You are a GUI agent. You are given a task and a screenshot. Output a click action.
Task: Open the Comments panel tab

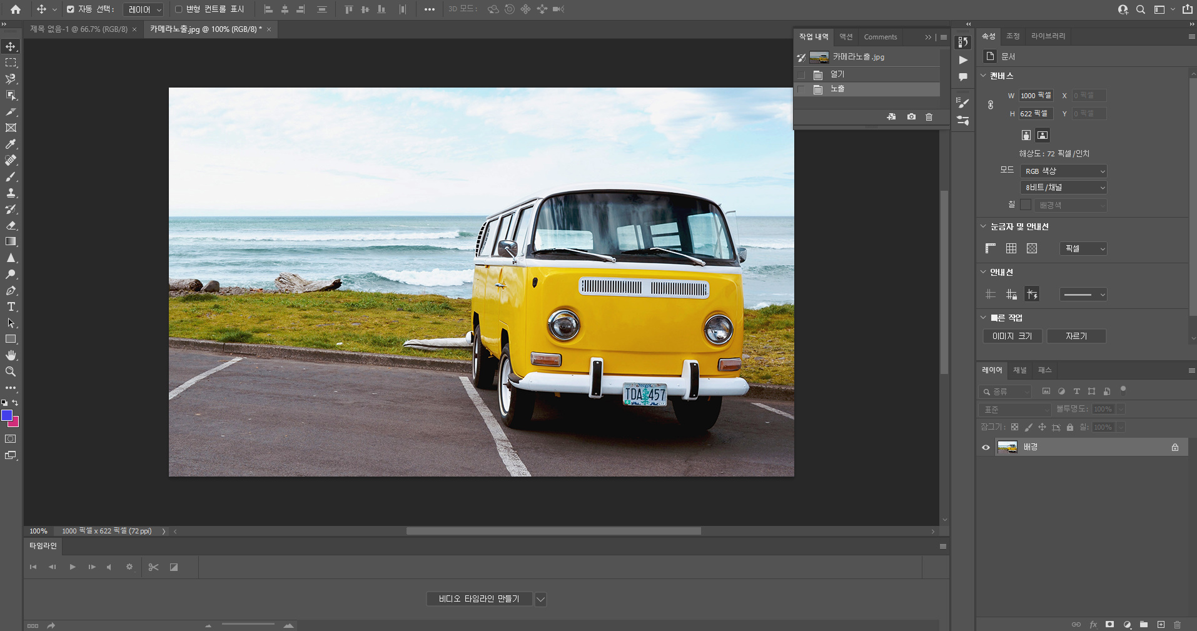click(x=881, y=37)
